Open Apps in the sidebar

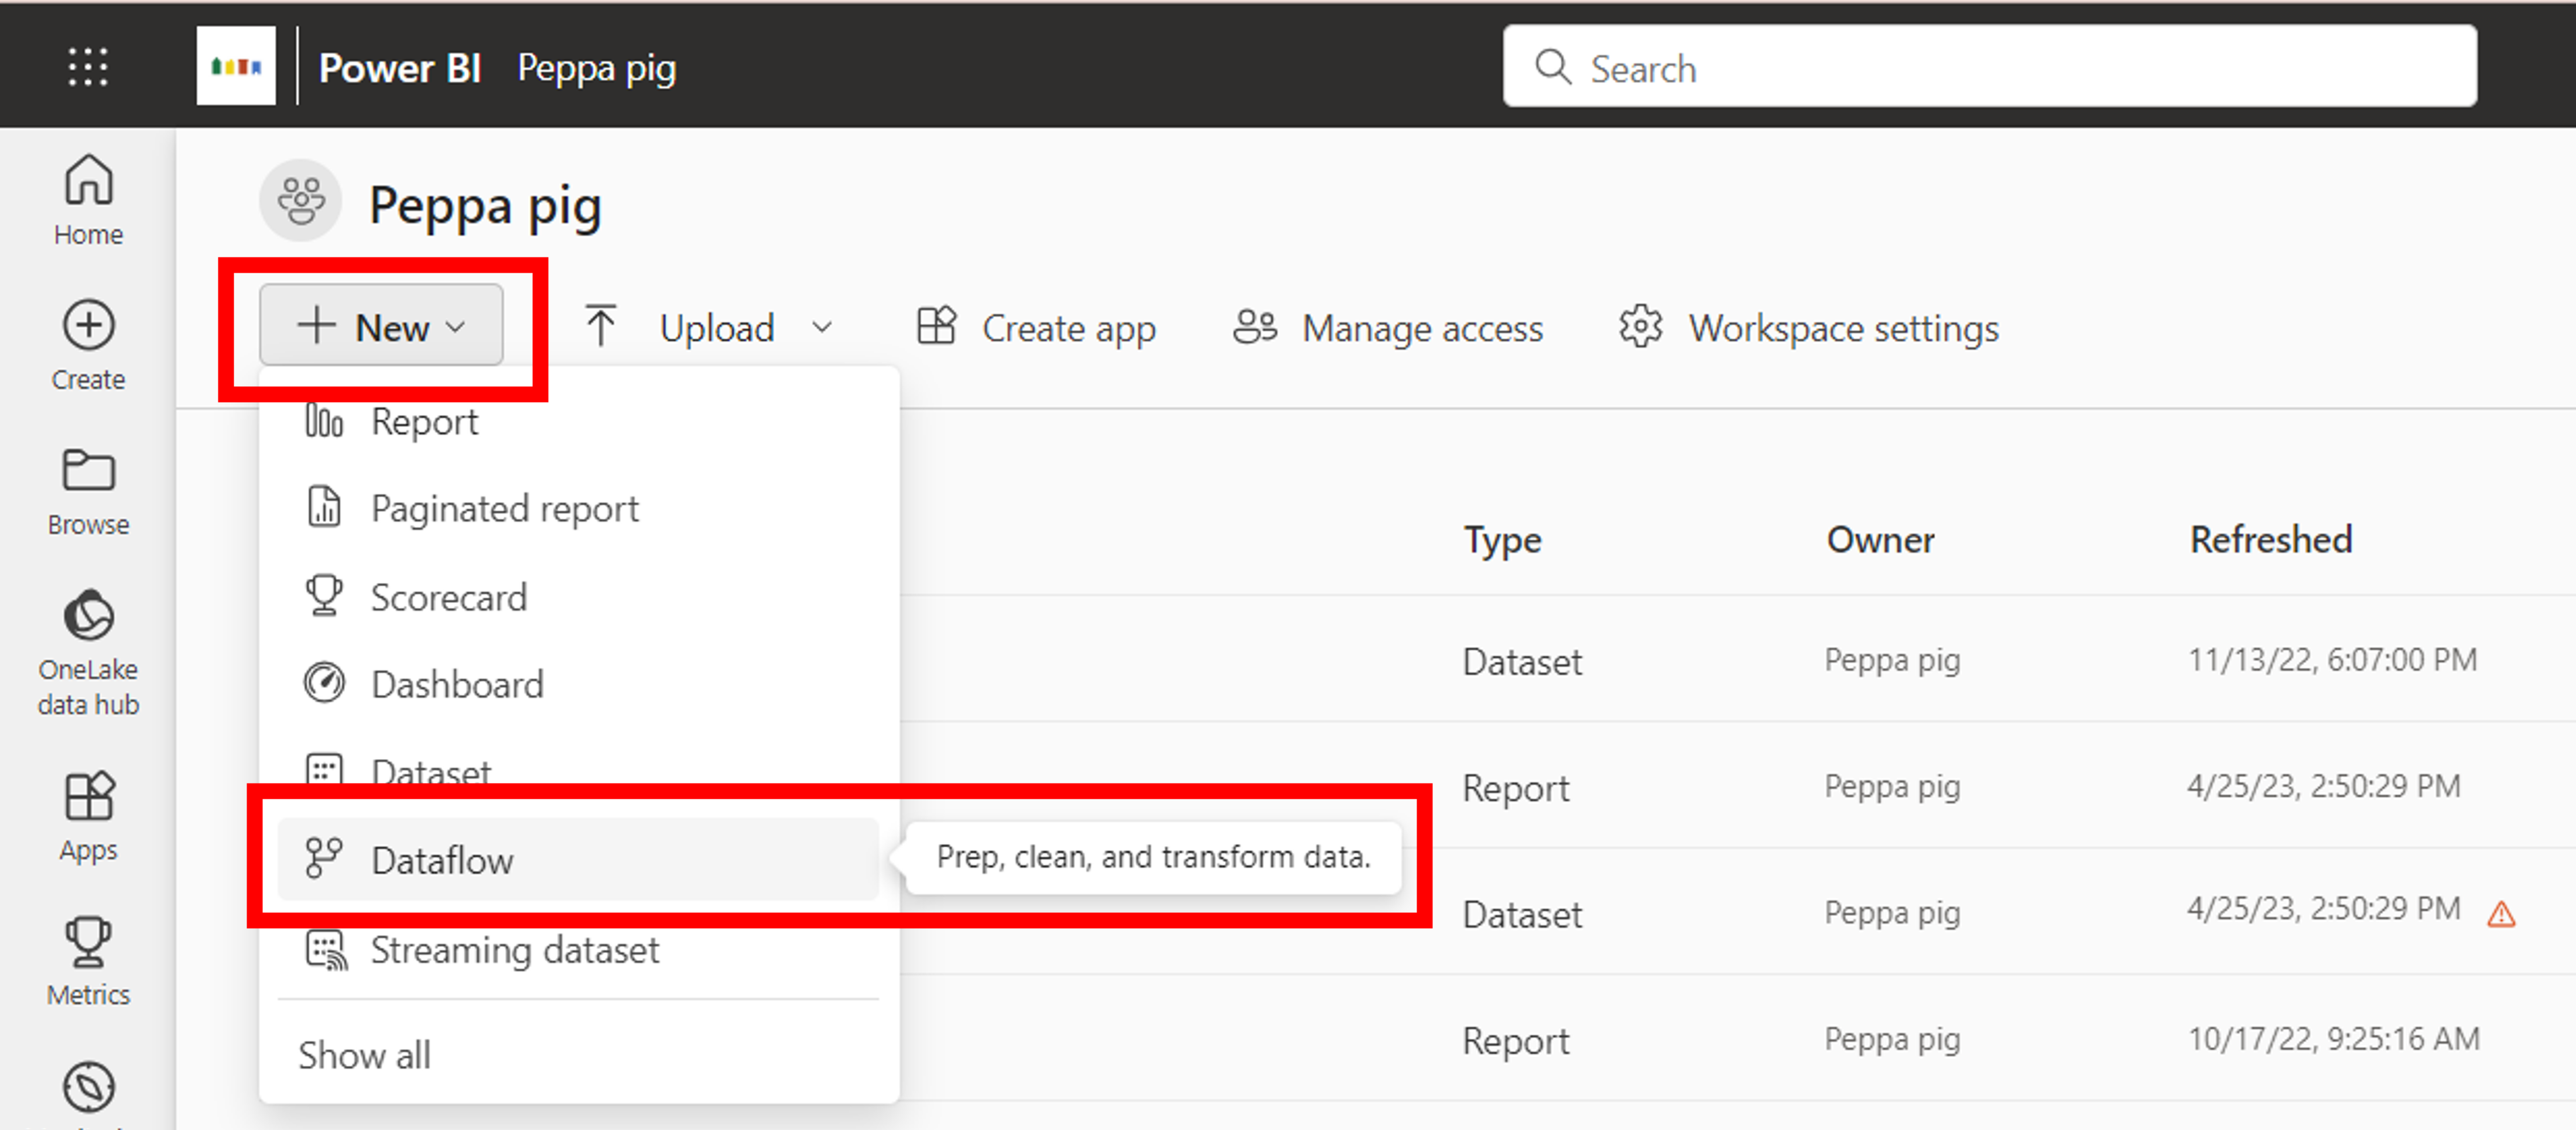pyautogui.click(x=88, y=818)
